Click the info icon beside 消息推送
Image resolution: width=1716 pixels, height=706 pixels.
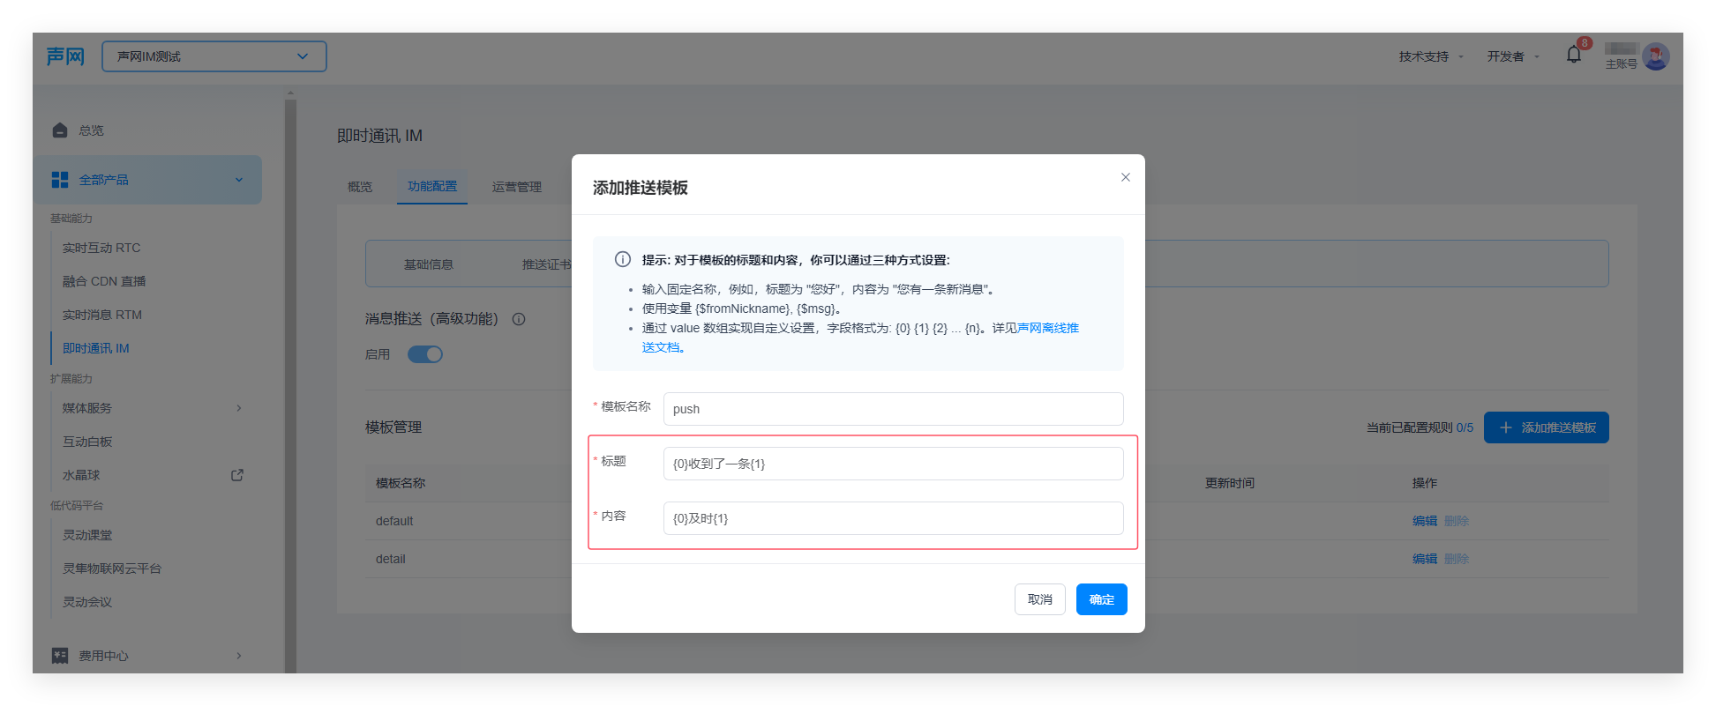519,319
